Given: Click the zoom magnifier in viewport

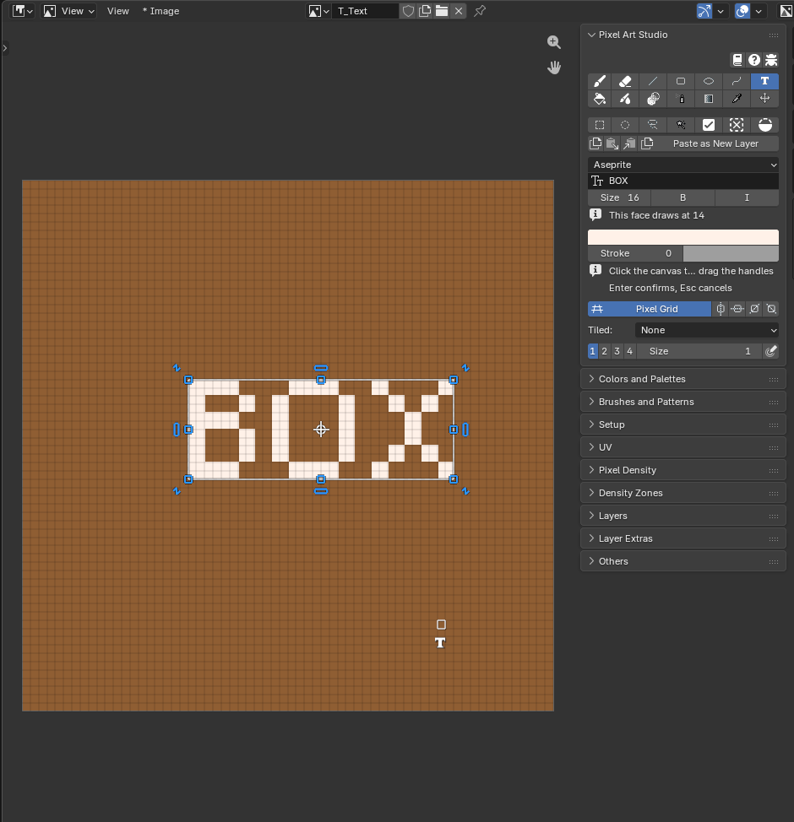Looking at the screenshot, I should click(x=553, y=42).
